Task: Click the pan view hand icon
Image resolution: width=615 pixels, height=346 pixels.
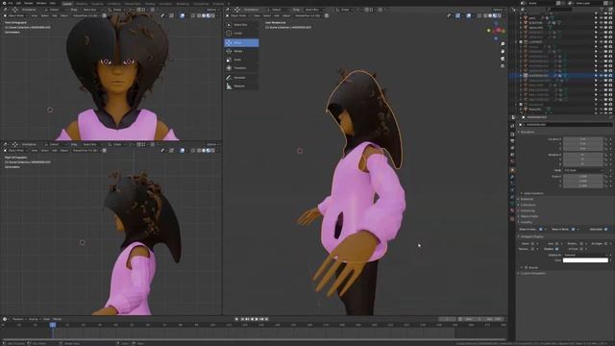Action: coord(503,51)
